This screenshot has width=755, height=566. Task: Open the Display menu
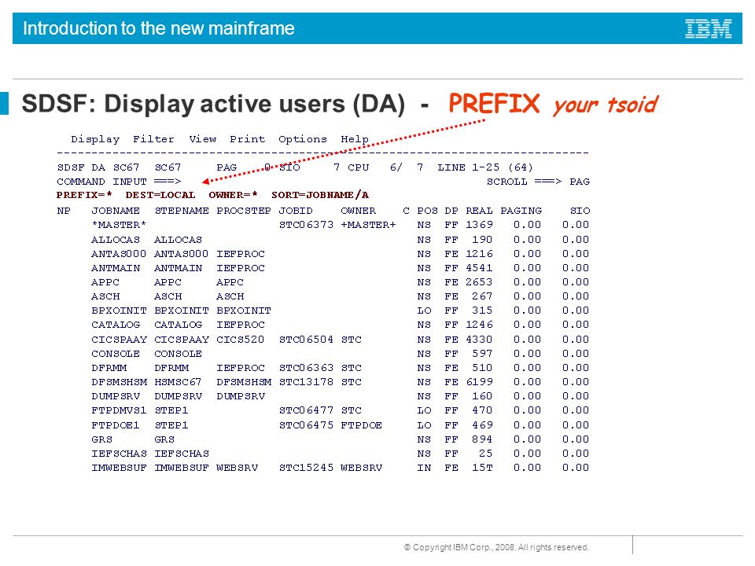click(x=95, y=140)
